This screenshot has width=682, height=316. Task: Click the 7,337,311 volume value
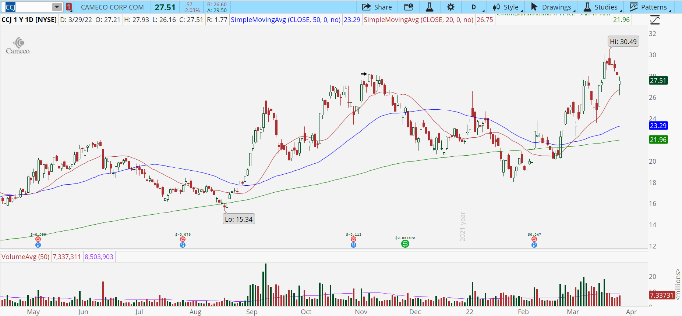(67, 257)
